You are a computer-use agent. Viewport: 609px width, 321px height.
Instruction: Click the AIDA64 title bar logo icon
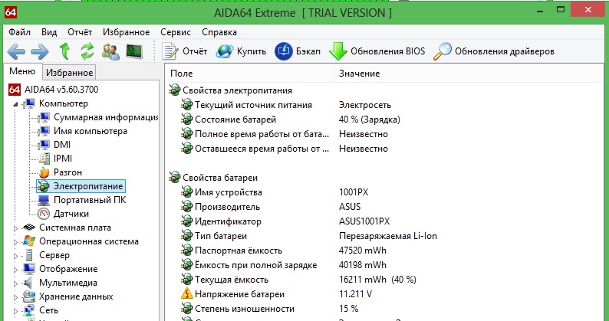pos(11,12)
